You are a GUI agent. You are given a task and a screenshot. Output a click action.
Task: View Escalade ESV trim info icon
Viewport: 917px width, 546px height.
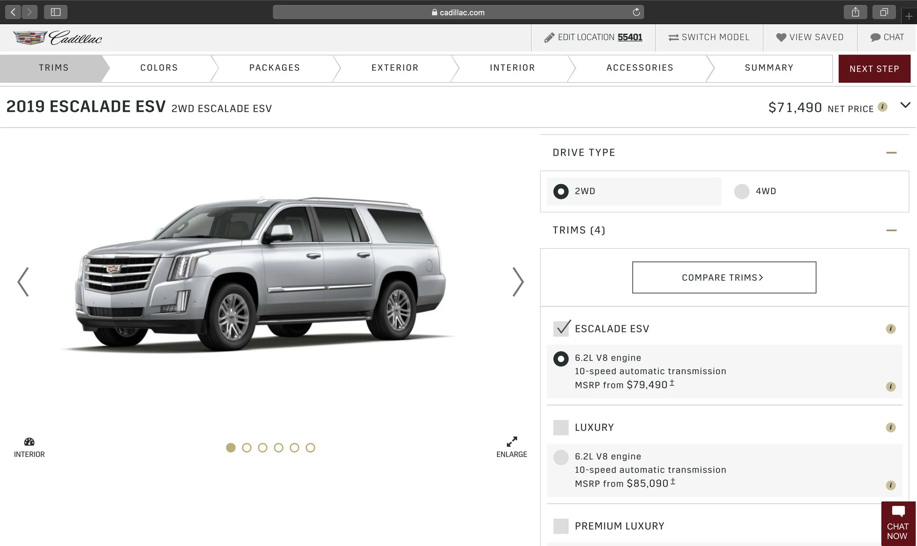[x=891, y=329]
